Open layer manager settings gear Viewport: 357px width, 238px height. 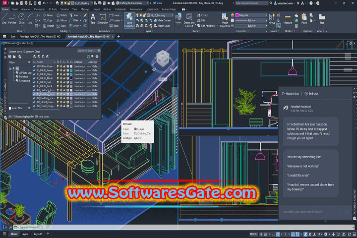click(x=97, y=57)
